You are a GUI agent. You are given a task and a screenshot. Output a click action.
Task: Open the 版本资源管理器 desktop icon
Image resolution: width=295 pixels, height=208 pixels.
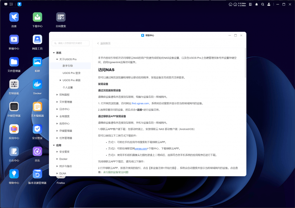[x=37, y=174]
